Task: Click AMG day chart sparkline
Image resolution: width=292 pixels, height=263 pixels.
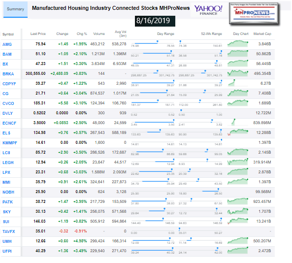Action: coord(238,44)
